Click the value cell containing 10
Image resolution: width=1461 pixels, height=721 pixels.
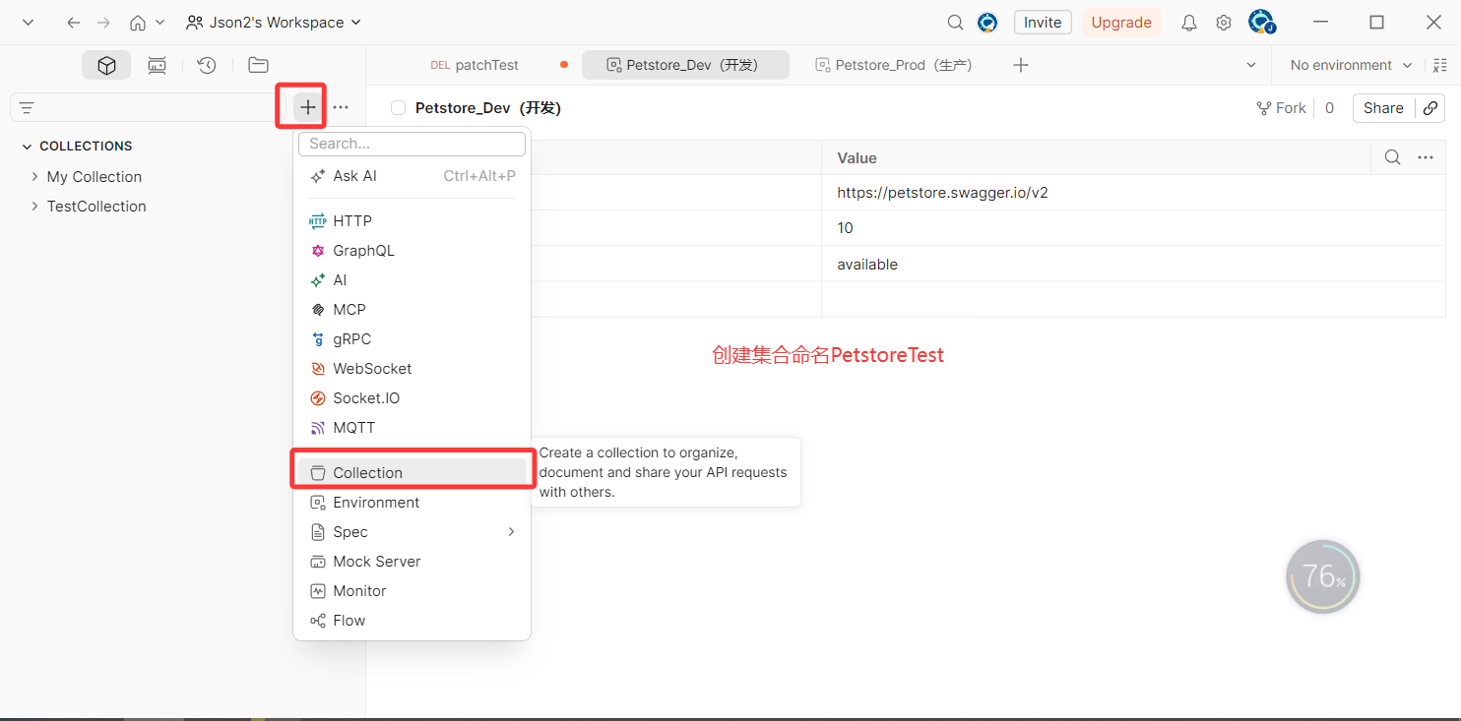pos(1133,228)
